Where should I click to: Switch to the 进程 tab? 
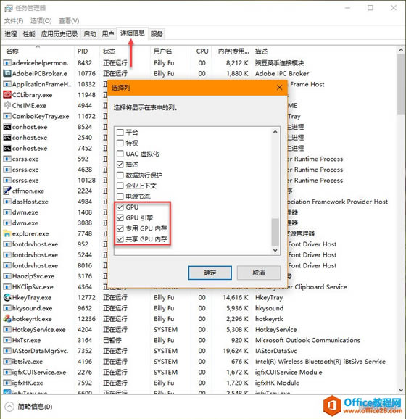coord(11,34)
